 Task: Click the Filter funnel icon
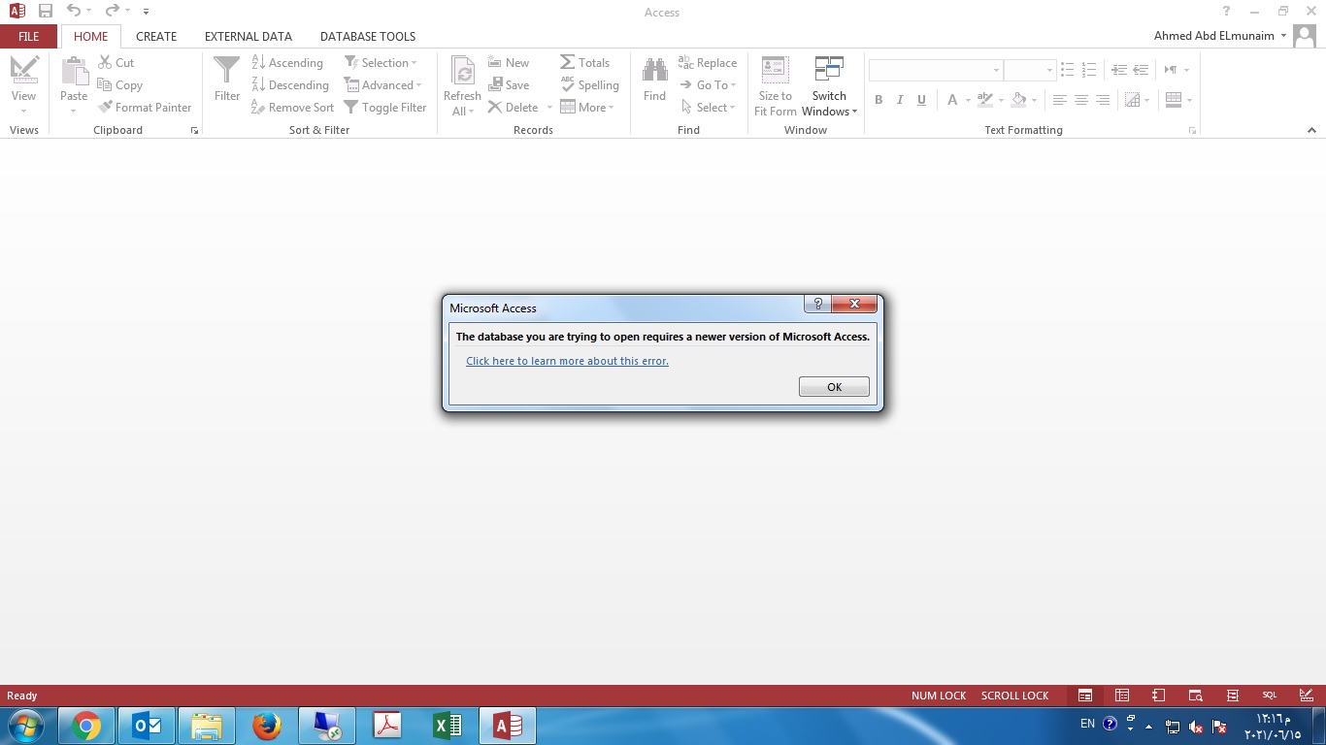pyautogui.click(x=227, y=71)
